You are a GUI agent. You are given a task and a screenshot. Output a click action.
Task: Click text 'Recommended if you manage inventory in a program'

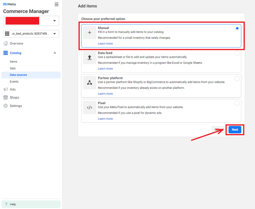click(x=150, y=63)
